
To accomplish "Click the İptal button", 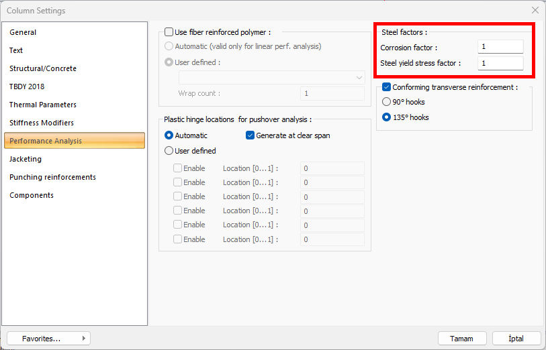I will point(517,339).
